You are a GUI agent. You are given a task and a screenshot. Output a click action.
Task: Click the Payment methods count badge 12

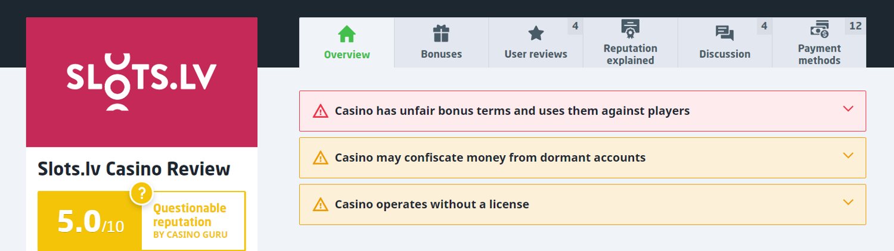click(855, 26)
